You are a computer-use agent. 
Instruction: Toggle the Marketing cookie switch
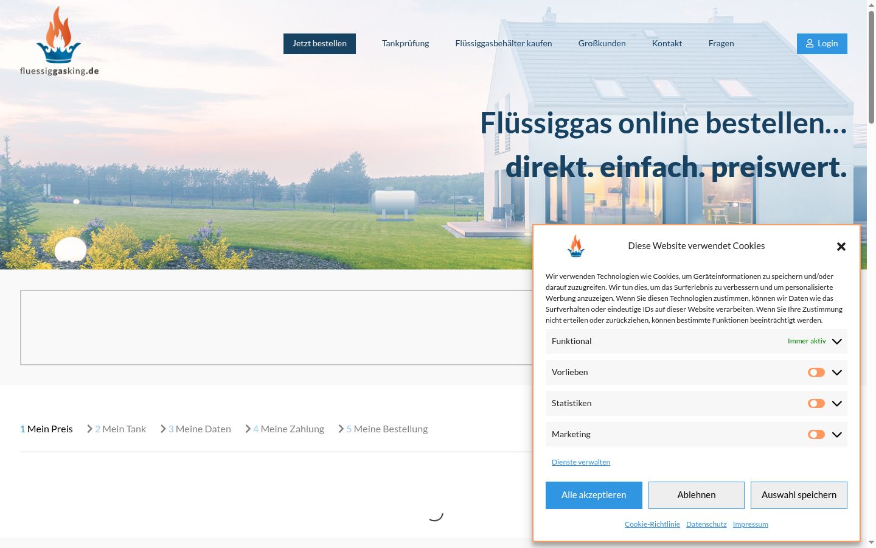(816, 434)
